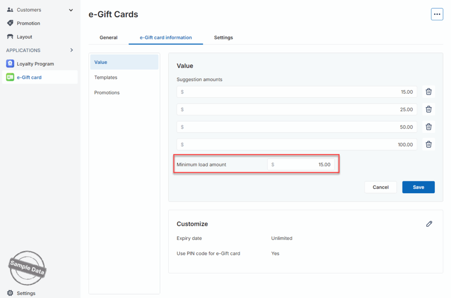The width and height of the screenshot is (451, 298).
Task: Expand the Customers menu chevron
Action: pos(71,10)
